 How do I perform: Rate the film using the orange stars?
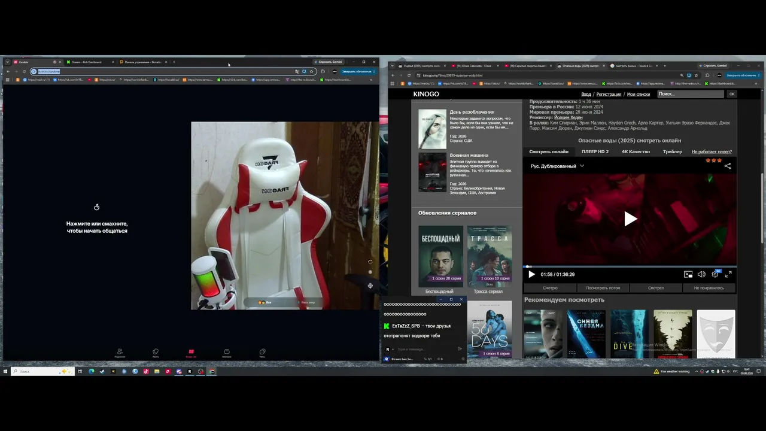coord(713,160)
